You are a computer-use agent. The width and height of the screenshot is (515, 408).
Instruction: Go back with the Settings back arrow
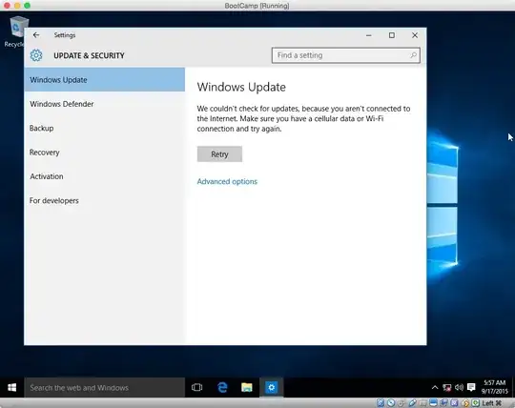point(36,34)
